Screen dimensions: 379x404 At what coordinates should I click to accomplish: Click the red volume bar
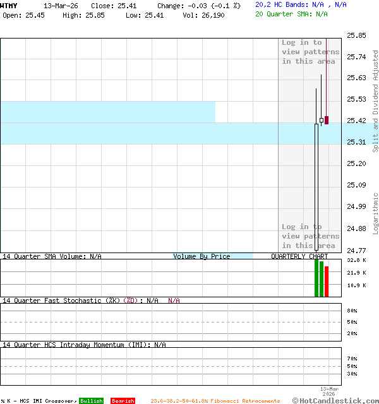coord(327,282)
